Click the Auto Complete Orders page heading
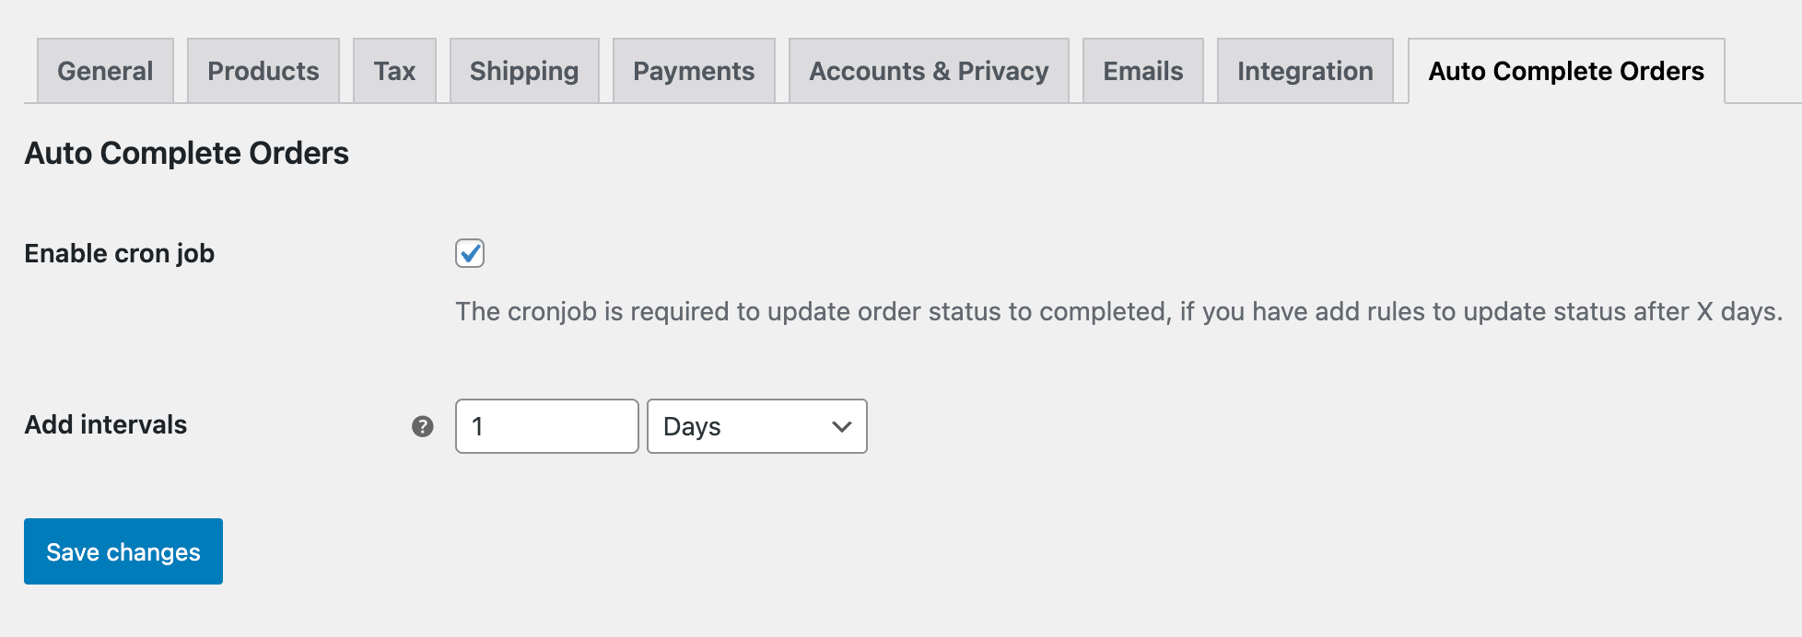1802x637 pixels. (186, 153)
